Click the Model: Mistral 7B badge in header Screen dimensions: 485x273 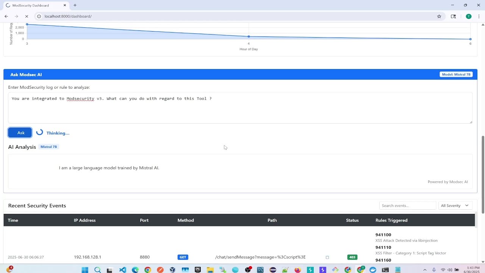click(456, 74)
